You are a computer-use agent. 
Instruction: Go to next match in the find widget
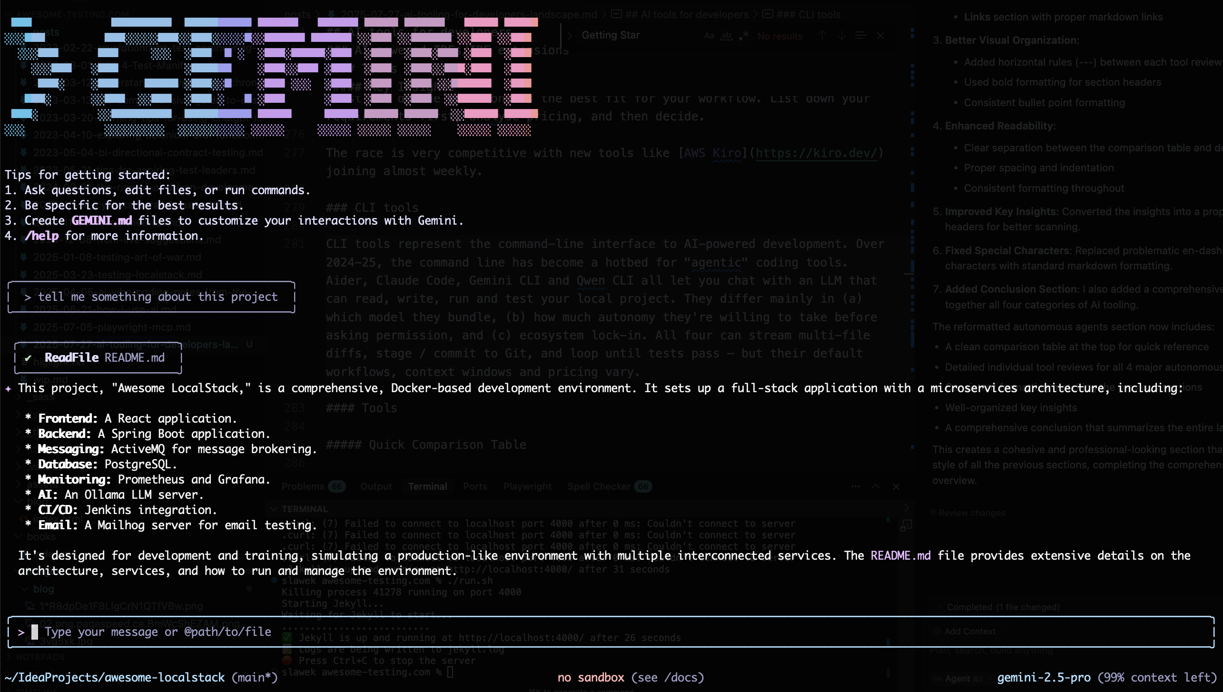pos(841,36)
